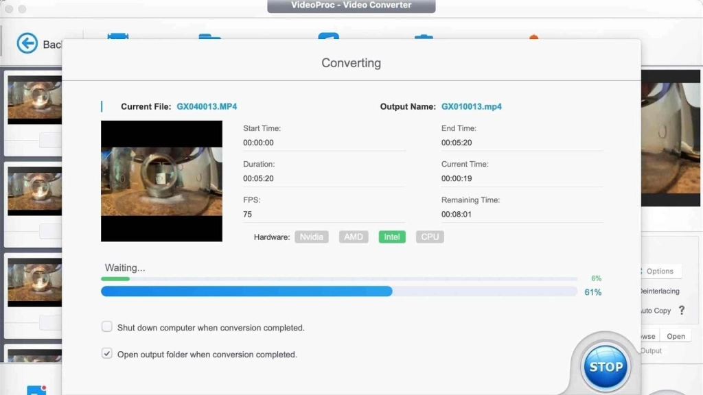Click the blue overall progress bar at 61%
Screen dimensions: 703x395
(x=339, y=291)
